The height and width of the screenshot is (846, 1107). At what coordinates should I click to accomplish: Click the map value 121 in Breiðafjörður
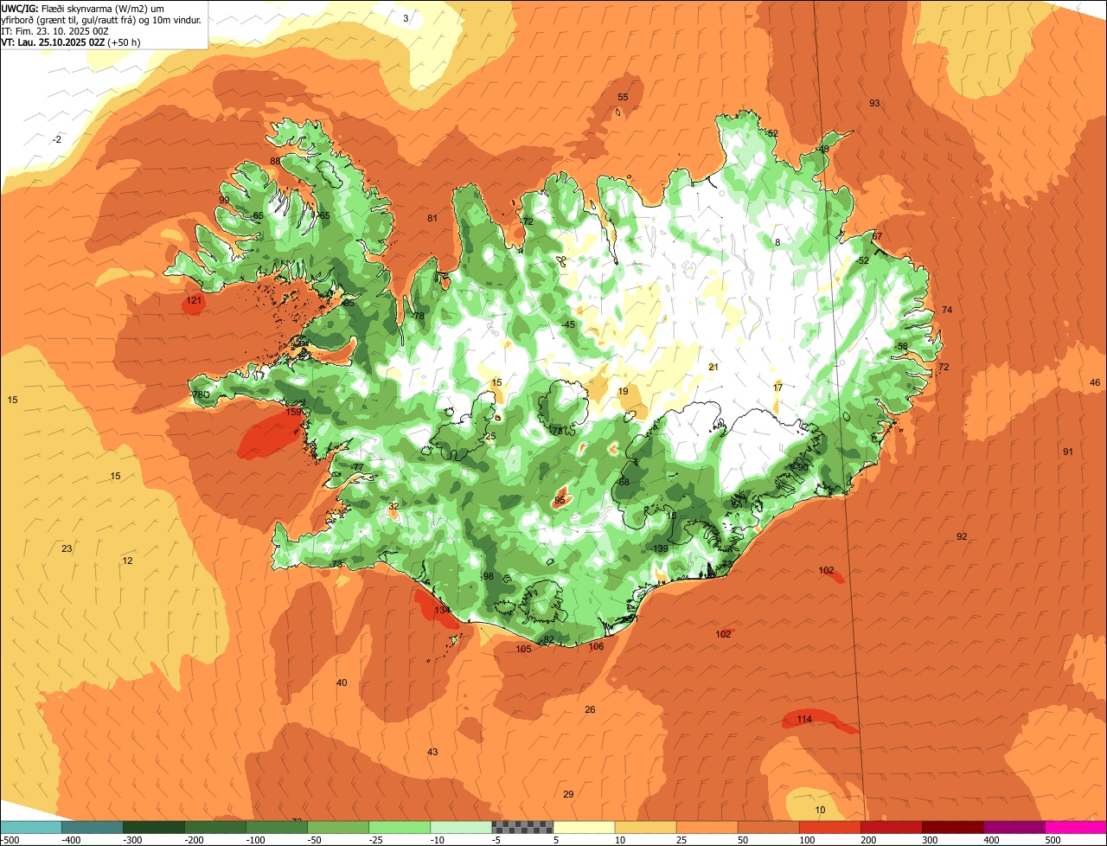pyautogui.click(x=194, y=301)
